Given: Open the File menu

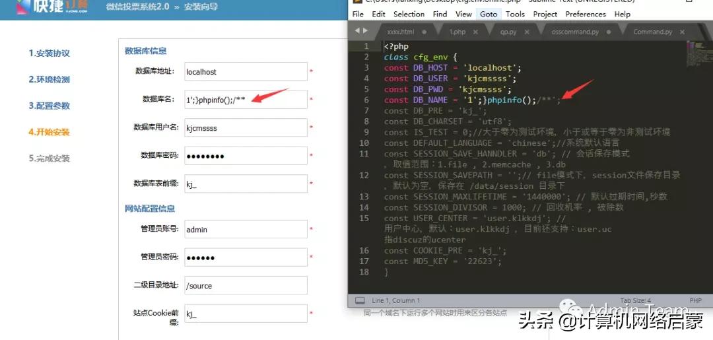Looking at the screenshot, I should click(x=358, y=14).
